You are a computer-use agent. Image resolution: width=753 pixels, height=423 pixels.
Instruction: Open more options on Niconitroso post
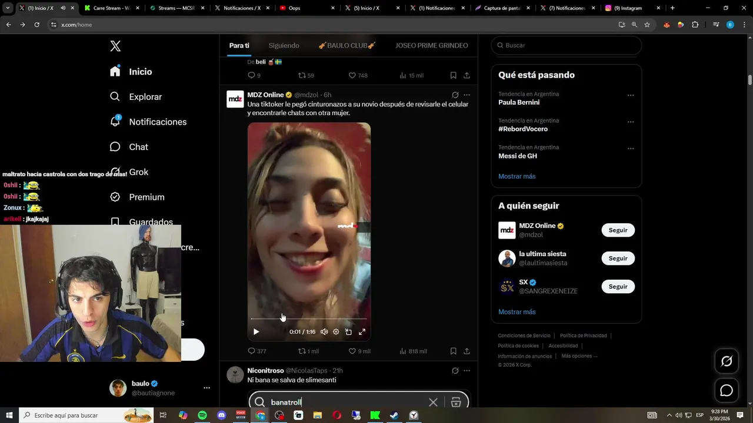click(x=467, y=371)
